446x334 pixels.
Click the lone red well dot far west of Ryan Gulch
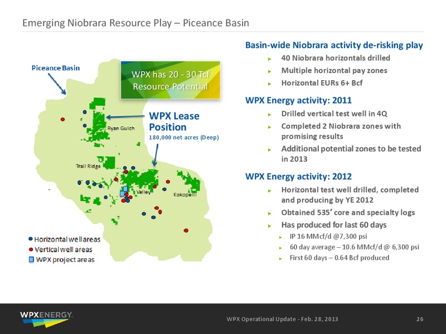click(x=62, y=119)
